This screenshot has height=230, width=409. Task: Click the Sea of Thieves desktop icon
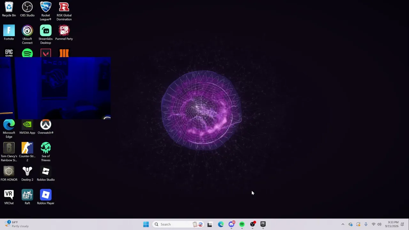46,152
